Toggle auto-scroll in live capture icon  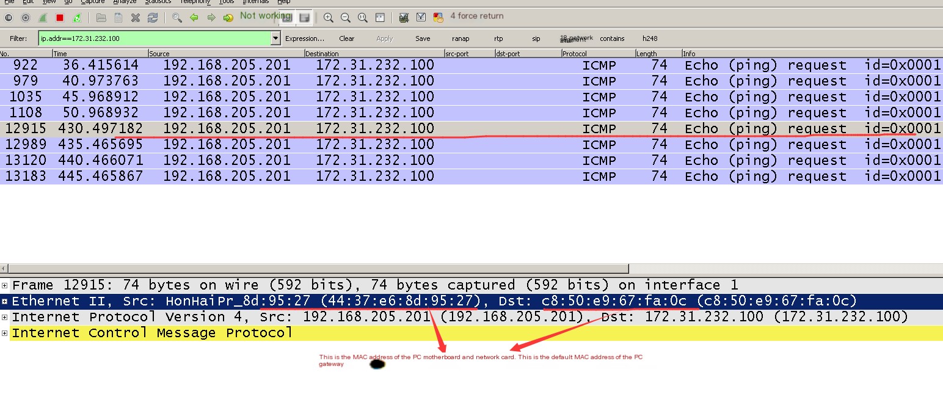click(304, 18)
